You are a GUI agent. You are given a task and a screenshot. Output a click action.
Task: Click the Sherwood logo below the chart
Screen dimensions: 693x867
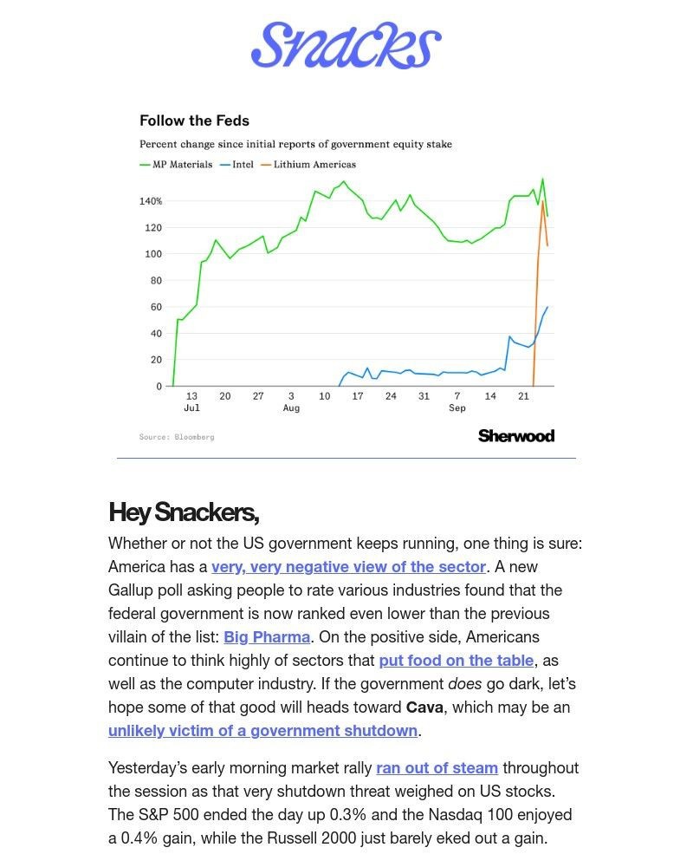pos(515,435)
